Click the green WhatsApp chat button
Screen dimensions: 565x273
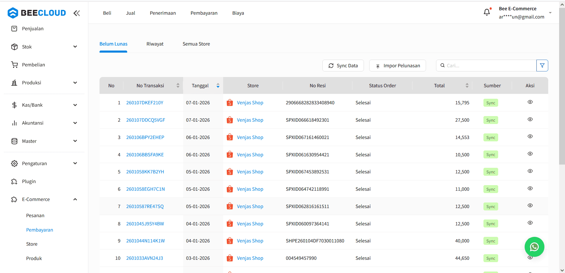click(534, 247)
